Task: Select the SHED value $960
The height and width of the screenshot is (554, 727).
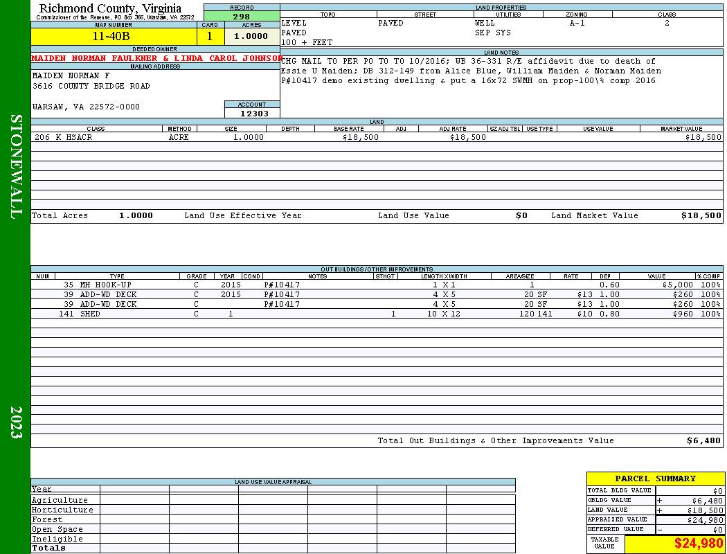Action: point(683,314)
